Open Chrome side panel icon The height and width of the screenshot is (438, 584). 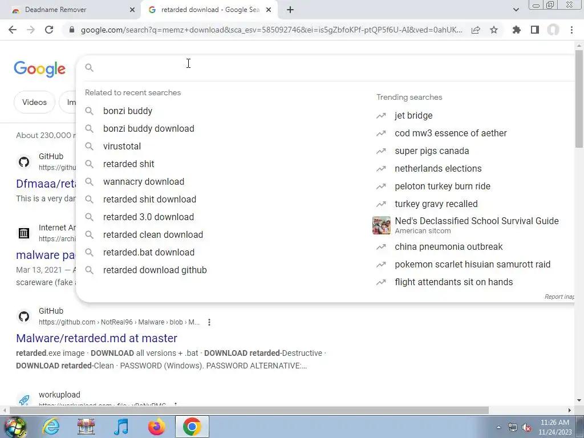(x=535, y=30)
